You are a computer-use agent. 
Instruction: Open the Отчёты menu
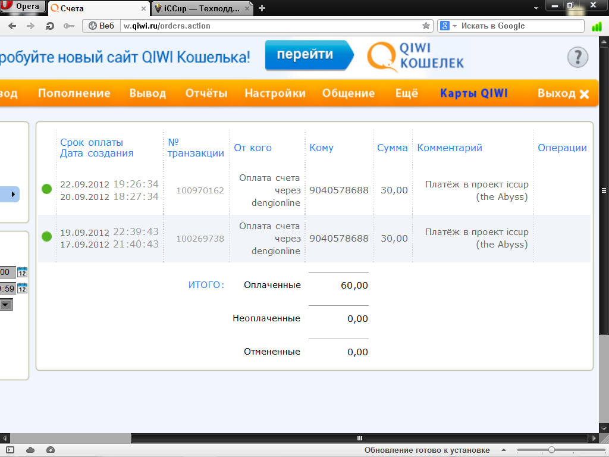(206, 93)
